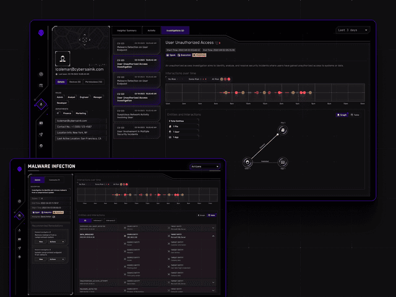Click the shield logo in the top sidebar
Viewport: 396px width, 297px height.
tap(41, 34)
